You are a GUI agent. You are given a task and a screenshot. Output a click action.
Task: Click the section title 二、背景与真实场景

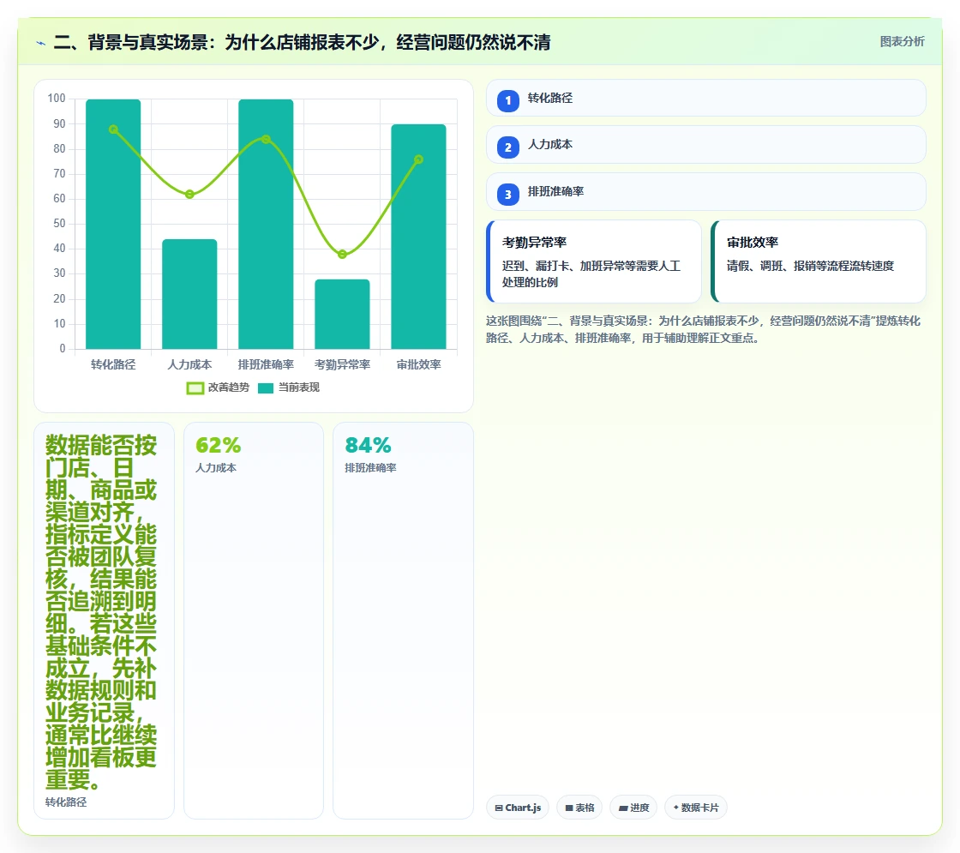302,42
